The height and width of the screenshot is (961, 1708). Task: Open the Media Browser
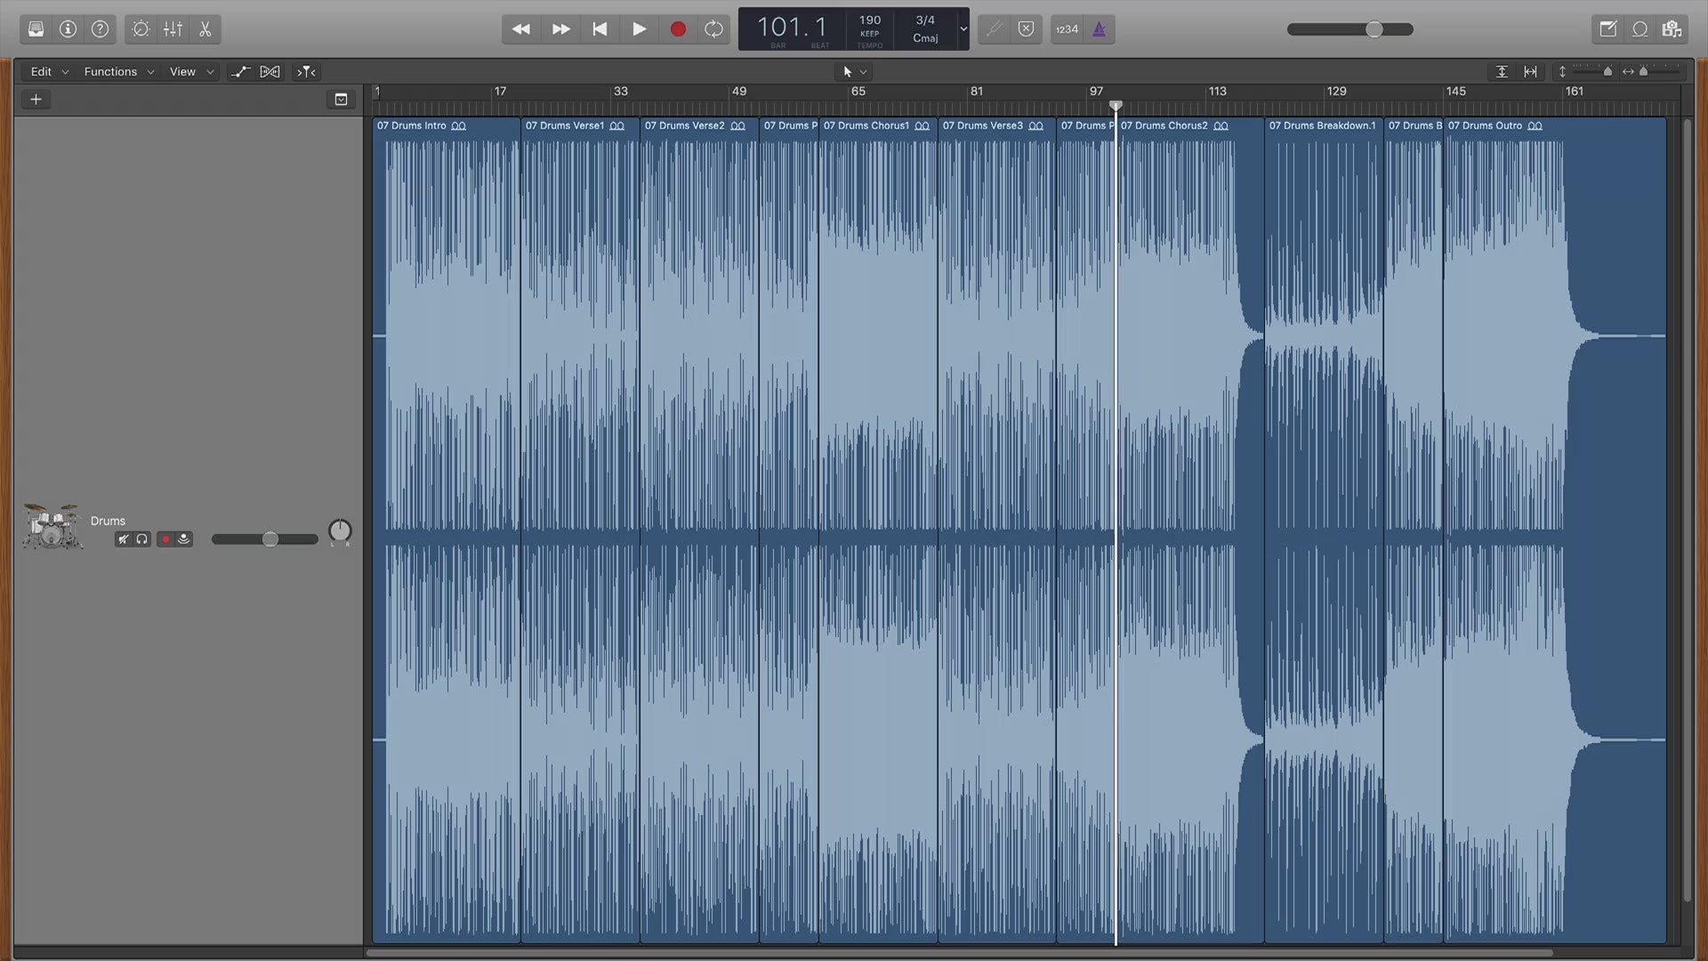pos(1672,29)
